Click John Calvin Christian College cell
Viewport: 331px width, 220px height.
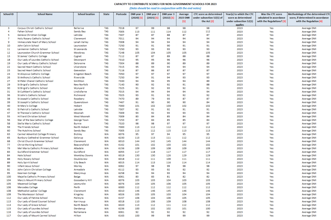(34, 170)
